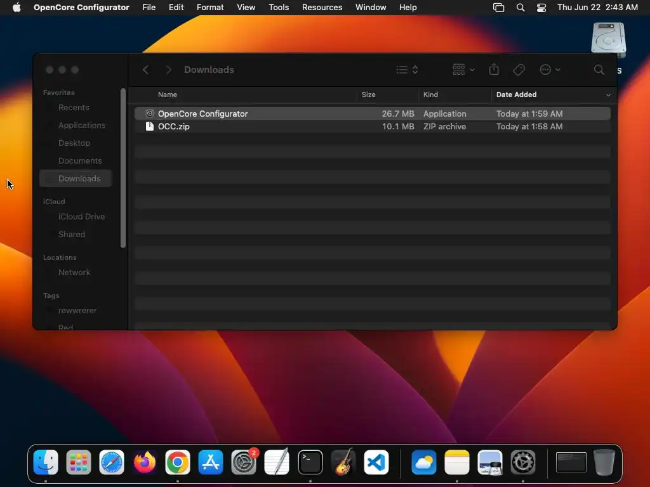Open the View menu
Image resolution: width=650 pixels, height=487 pixels.
click(x=246, y=8)
